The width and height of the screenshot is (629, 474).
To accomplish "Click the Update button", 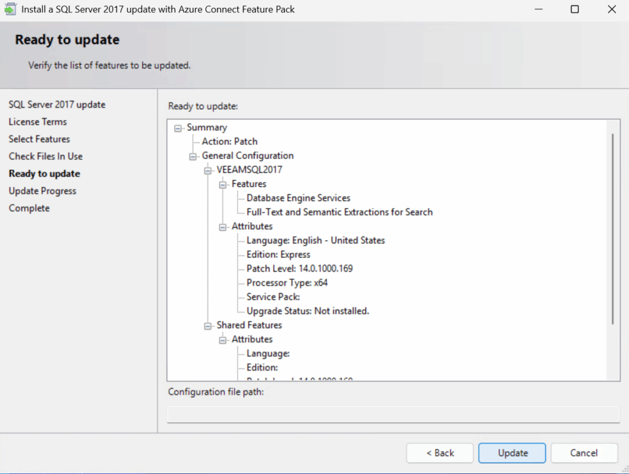I will coord(512,453).
